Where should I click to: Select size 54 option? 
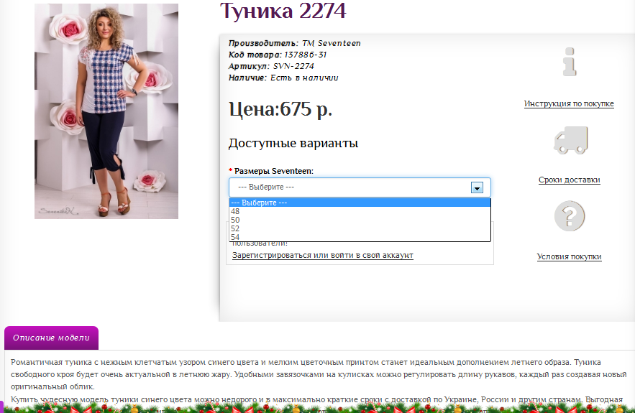click(x=360, y=237)
